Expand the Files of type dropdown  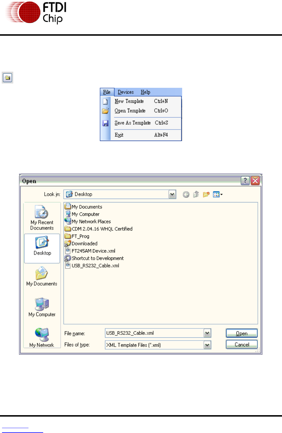coord(207,345)
